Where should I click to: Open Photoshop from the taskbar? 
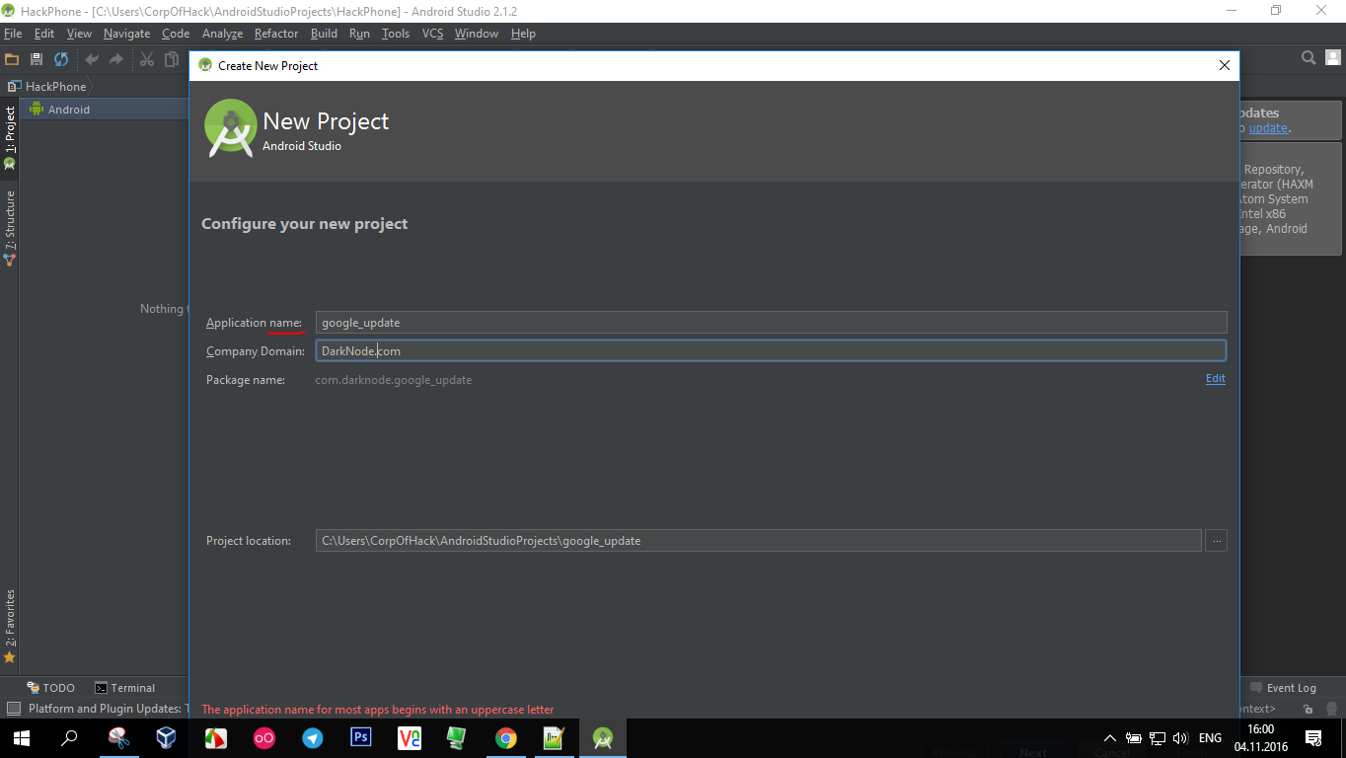coord(360,737)
